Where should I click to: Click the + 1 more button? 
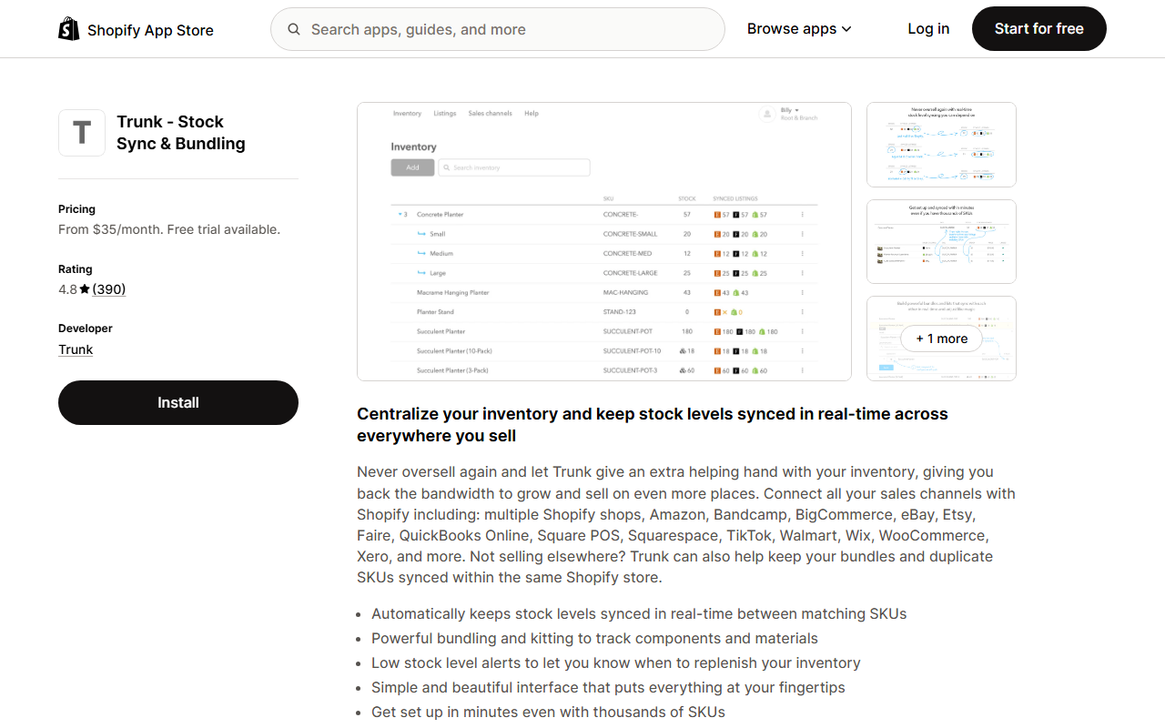tap(941, 339)
